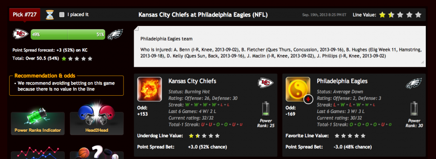The width and height of the screenshot is (436, 159).
Task: Click the red down-arrow trend badge
Action: 308,99
